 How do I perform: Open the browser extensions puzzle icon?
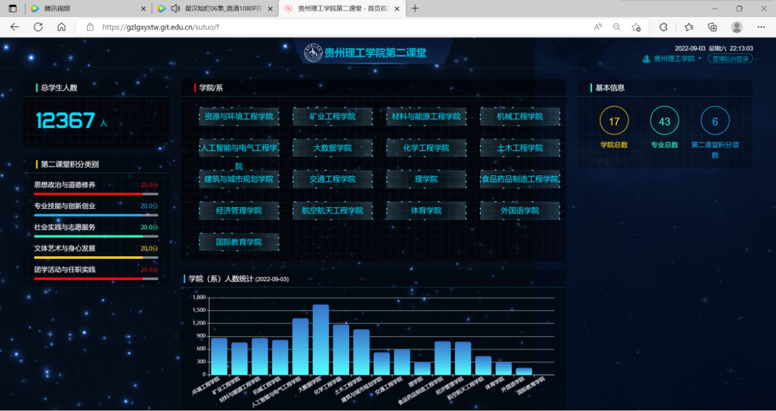pyautogui.click(x=664, y=27)
